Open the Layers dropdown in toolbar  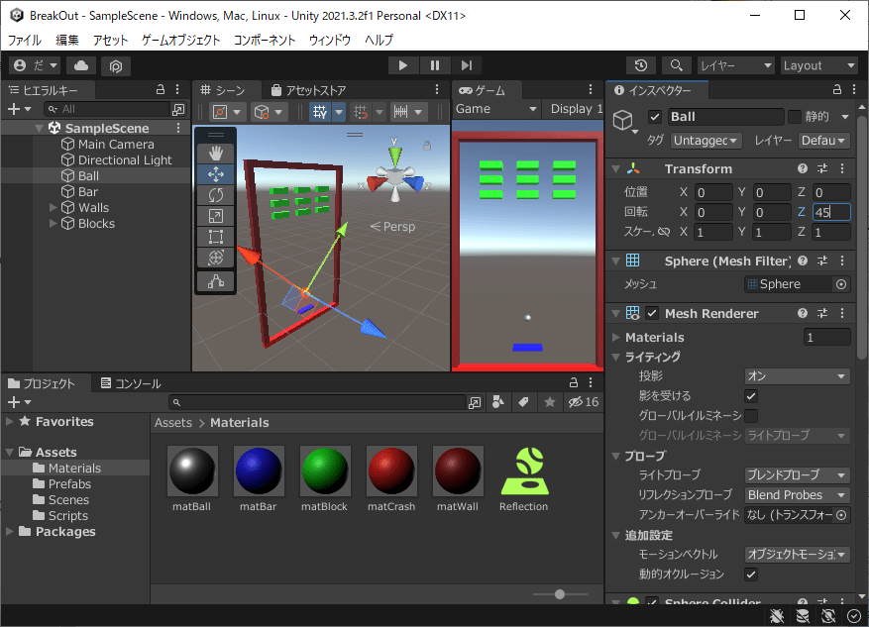[735, 65]
